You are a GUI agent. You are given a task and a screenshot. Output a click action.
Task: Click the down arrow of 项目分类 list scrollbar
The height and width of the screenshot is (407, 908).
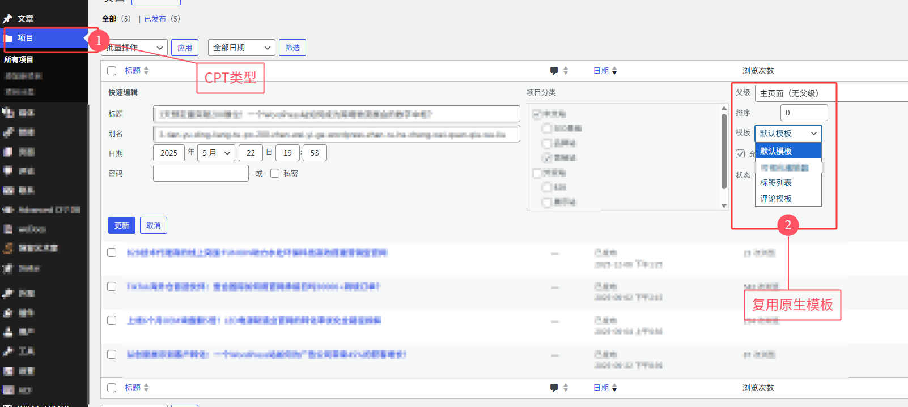[724, 205]
